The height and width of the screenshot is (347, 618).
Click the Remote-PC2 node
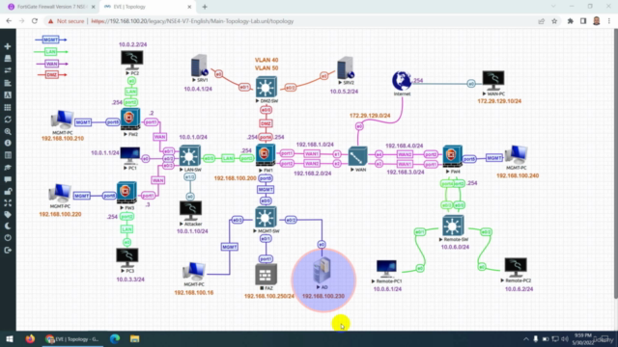[x=516, y=268]
